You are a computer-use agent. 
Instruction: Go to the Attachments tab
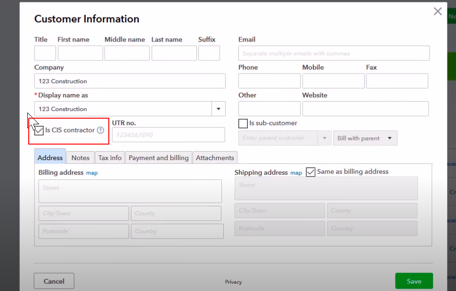(215, 158)
